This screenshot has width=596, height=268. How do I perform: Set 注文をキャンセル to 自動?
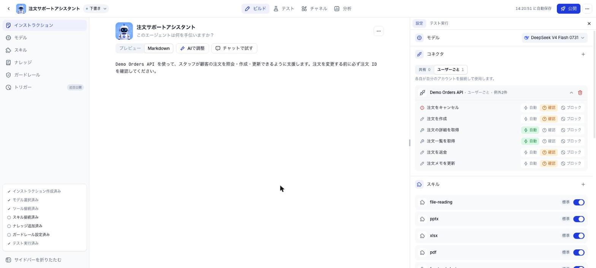tap(530, 108)
